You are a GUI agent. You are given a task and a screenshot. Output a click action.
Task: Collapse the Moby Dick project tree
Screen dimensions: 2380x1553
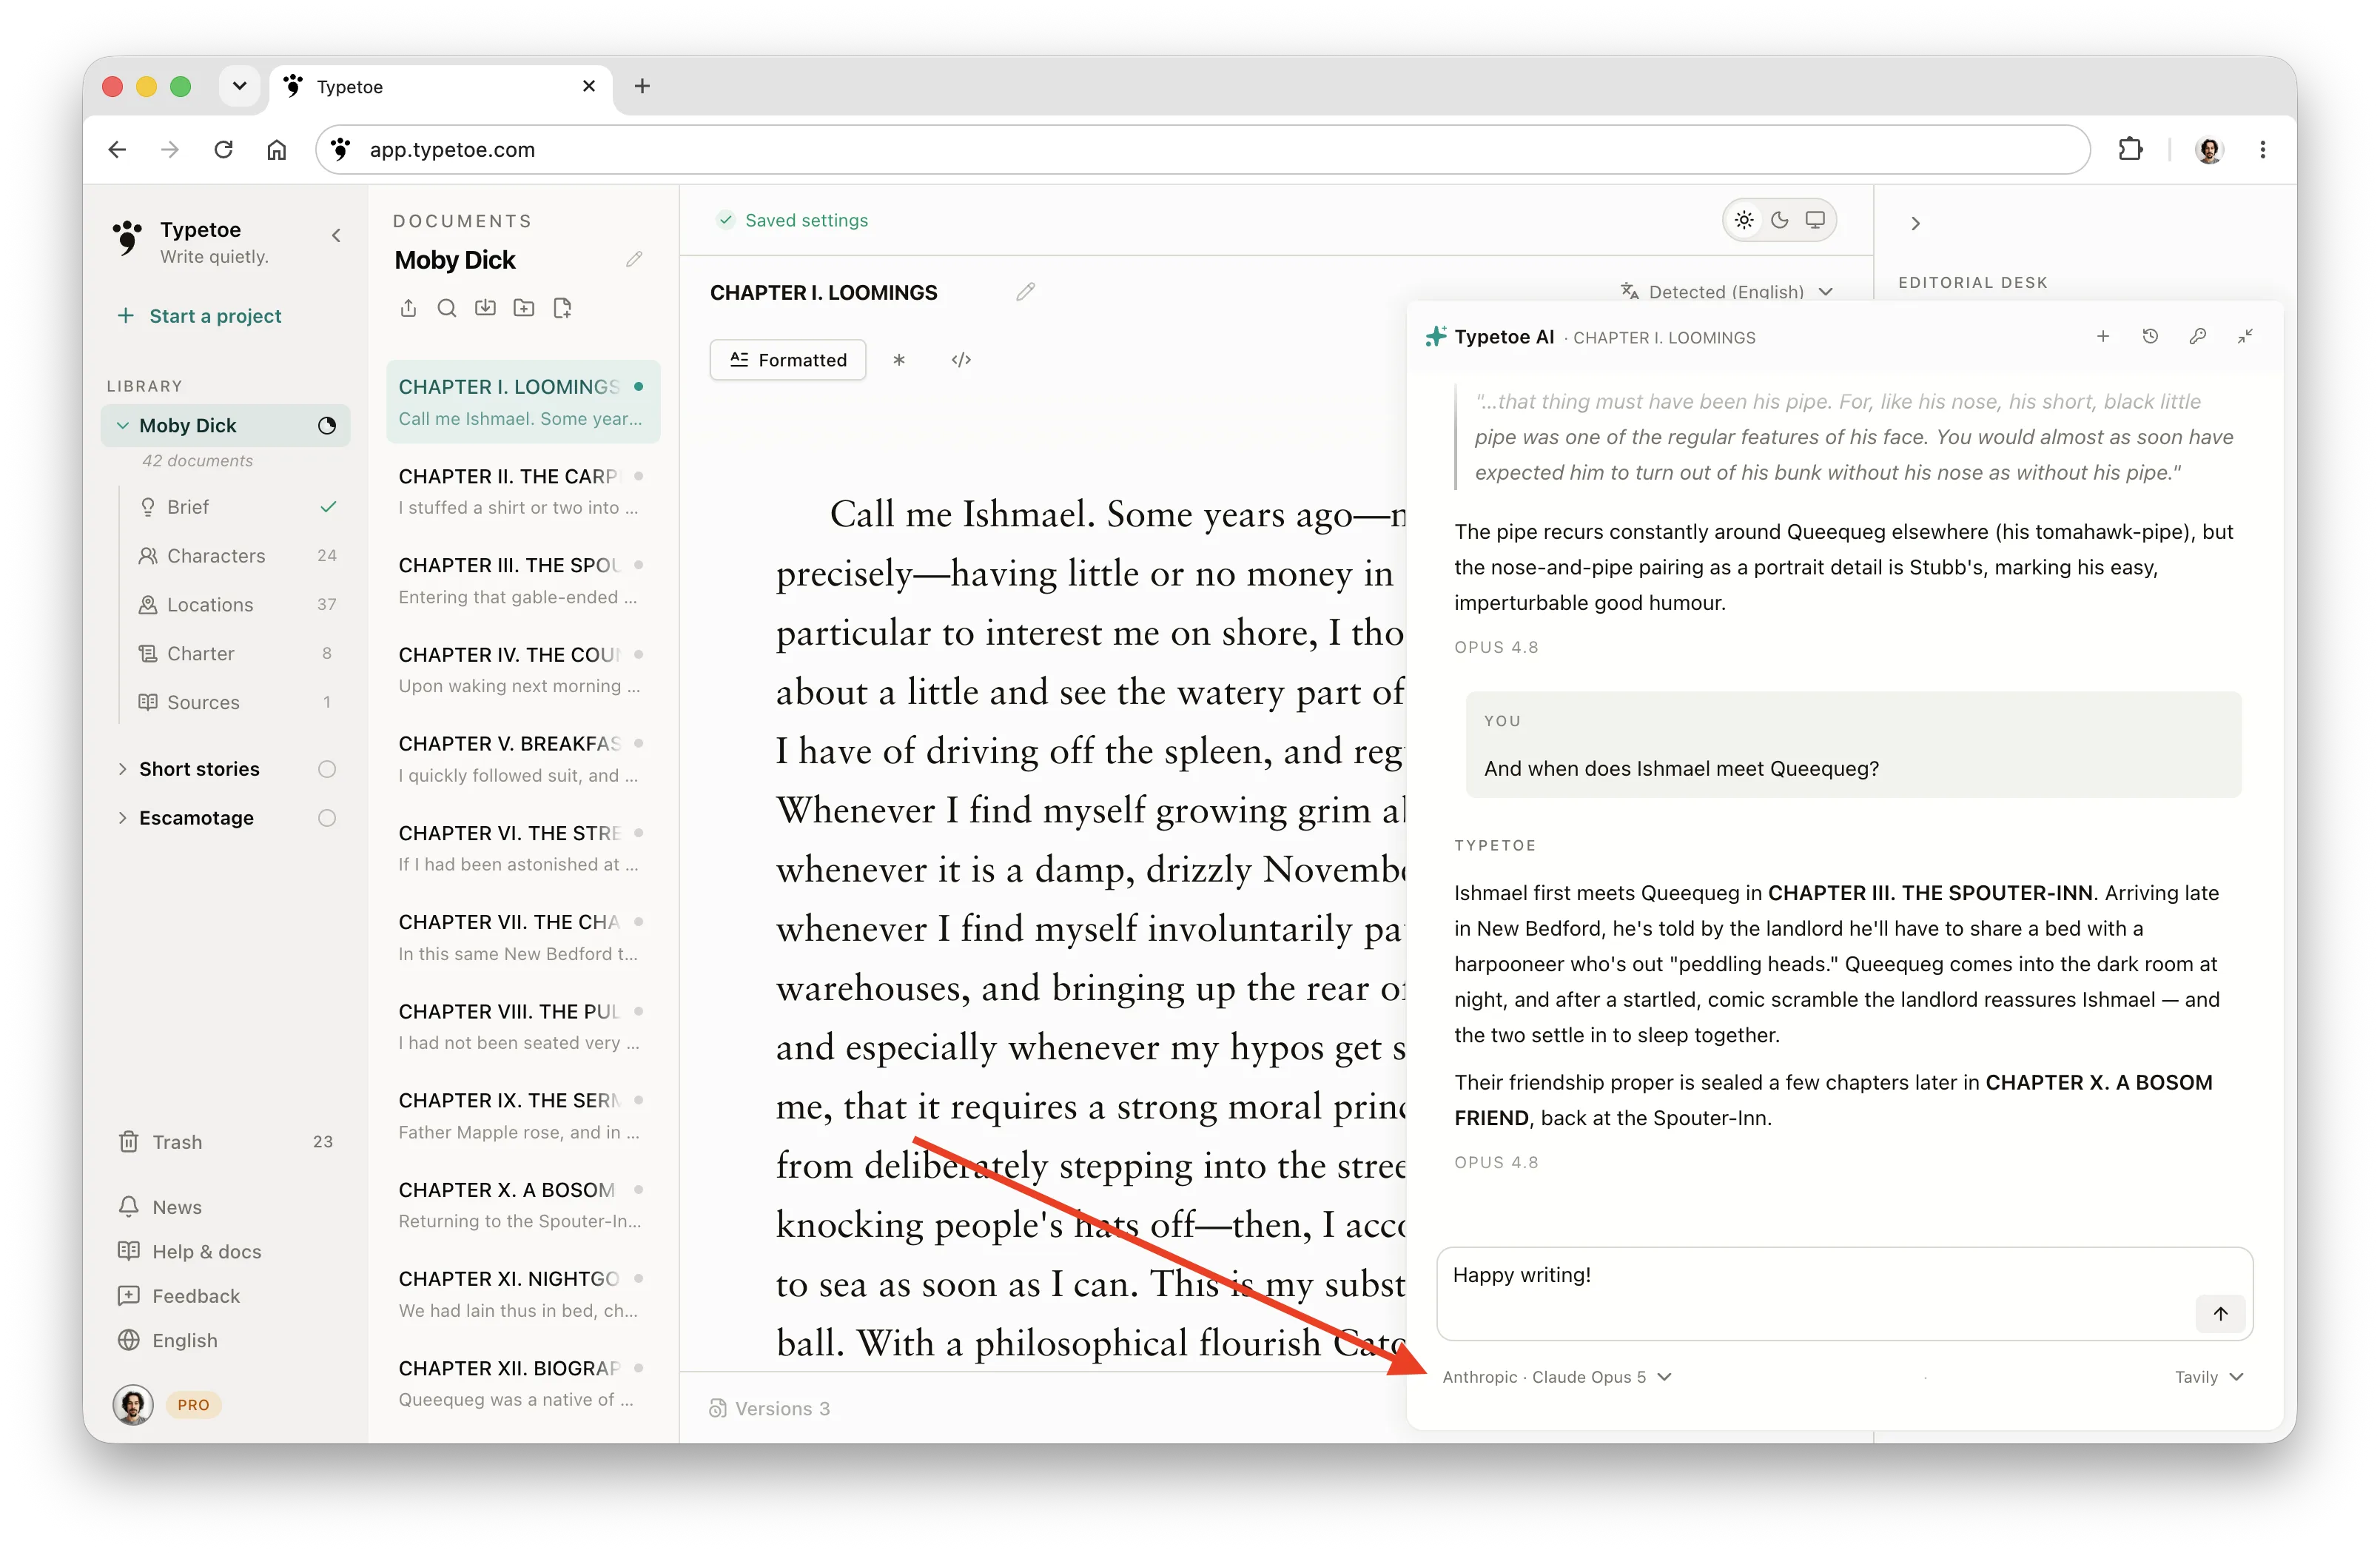(122, 425)
